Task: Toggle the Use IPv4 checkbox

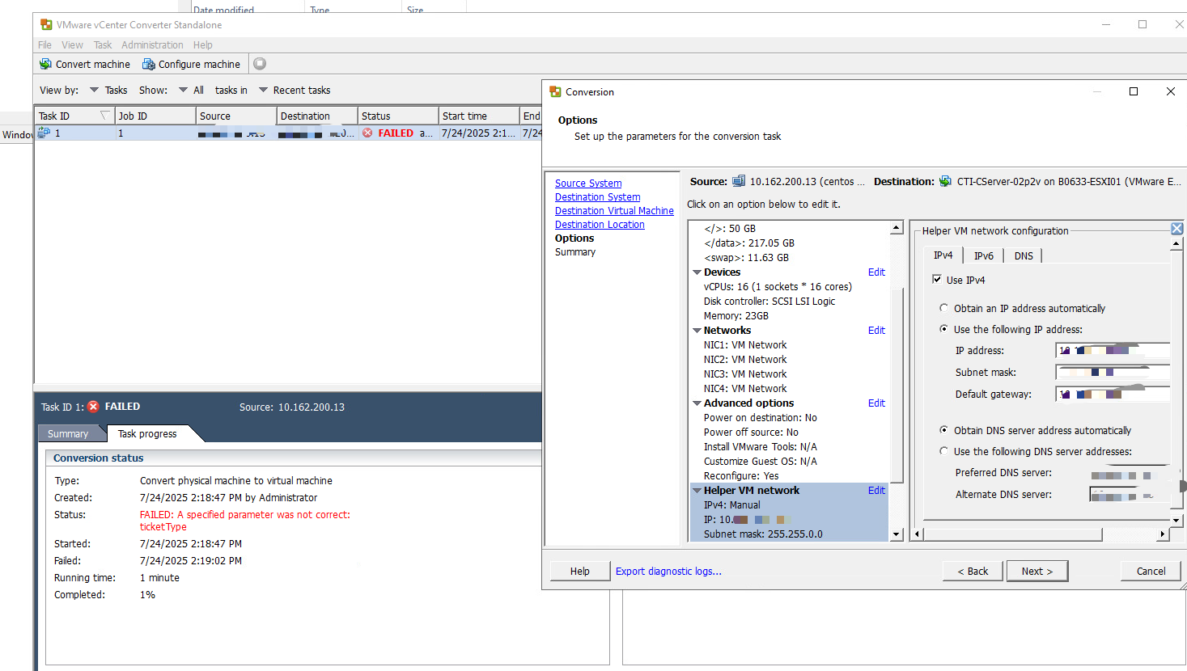Action: point(937,280)
